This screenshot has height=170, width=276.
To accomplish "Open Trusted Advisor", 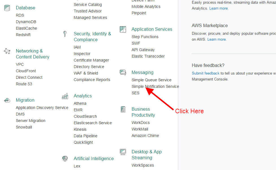I will tap(88, 11).
